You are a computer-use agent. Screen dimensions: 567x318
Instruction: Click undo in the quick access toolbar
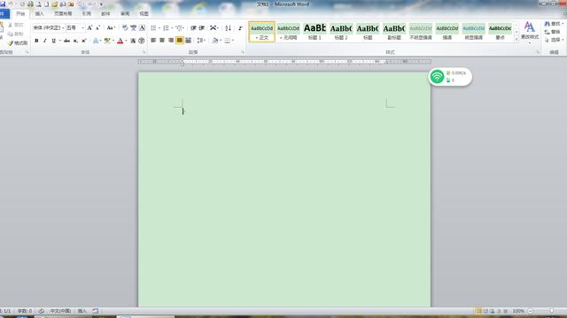(x=11, y=4)
